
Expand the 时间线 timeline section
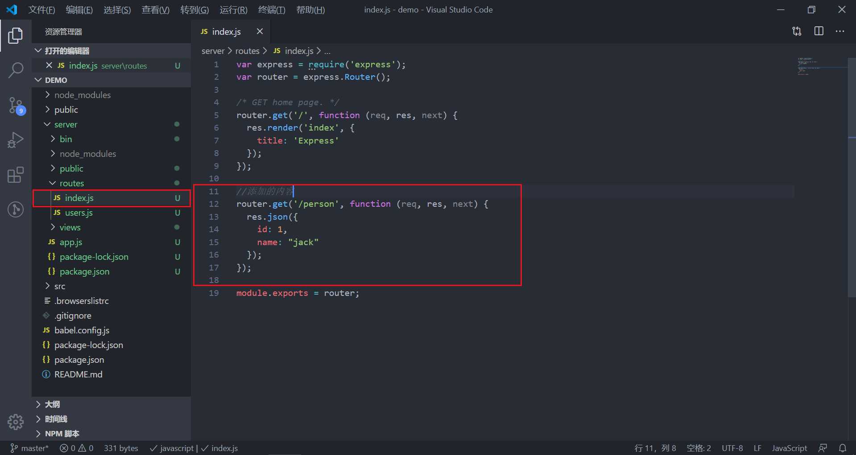pyautogui.click(x=112, y=419)
